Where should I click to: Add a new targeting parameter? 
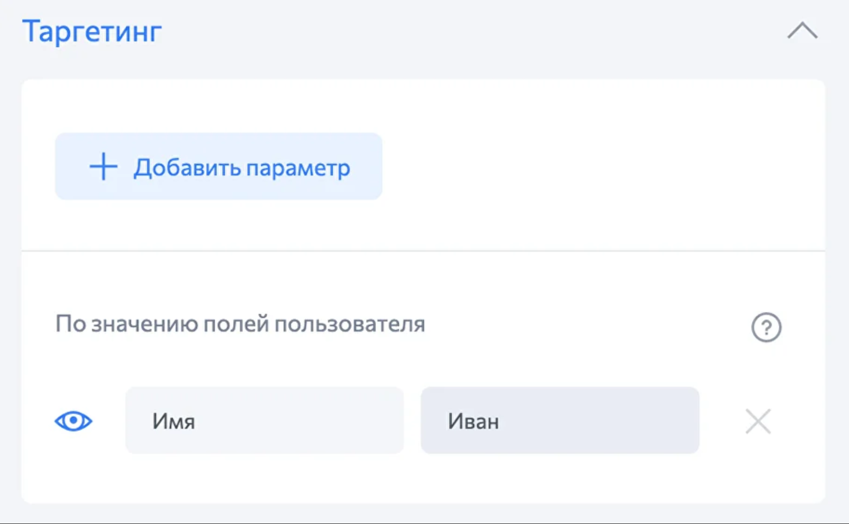219,167
